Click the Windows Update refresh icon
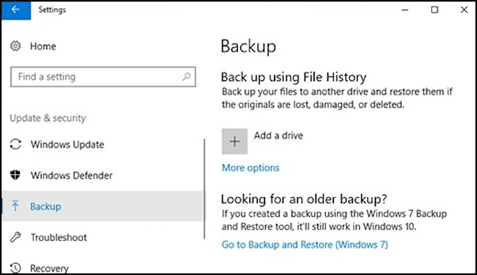Screen dimensions: 477x275 point(16,145)
